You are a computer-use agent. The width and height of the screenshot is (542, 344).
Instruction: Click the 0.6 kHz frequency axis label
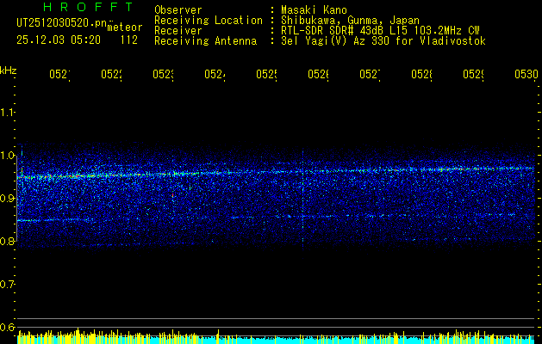pos(8,327)
